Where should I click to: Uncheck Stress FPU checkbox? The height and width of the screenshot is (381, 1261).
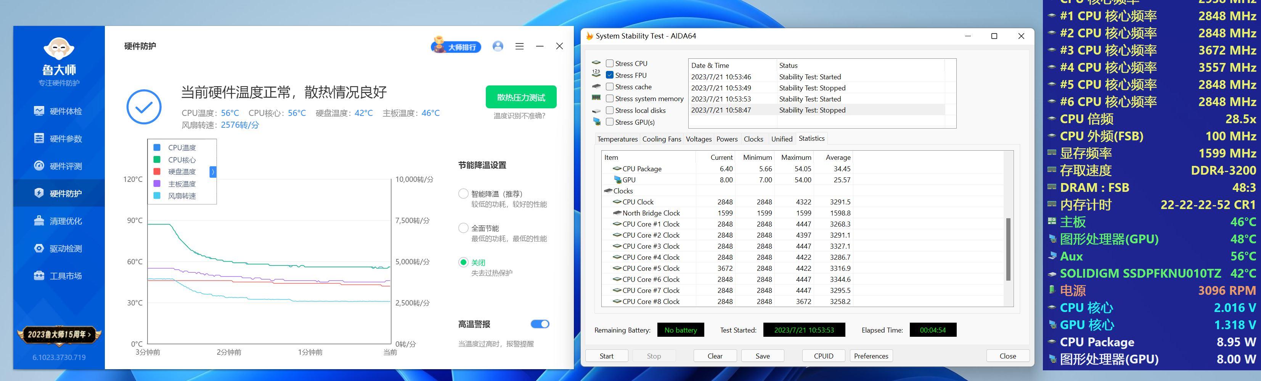point(609,75)
